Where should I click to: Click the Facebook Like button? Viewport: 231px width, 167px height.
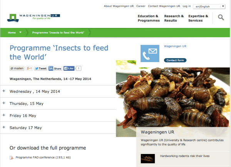69,68
